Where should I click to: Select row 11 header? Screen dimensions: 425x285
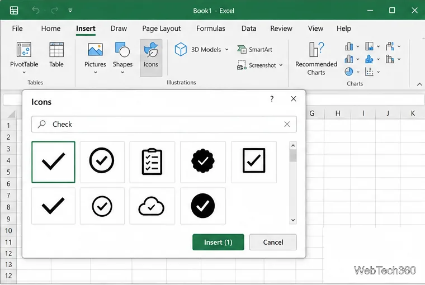(x=8, y=242)
